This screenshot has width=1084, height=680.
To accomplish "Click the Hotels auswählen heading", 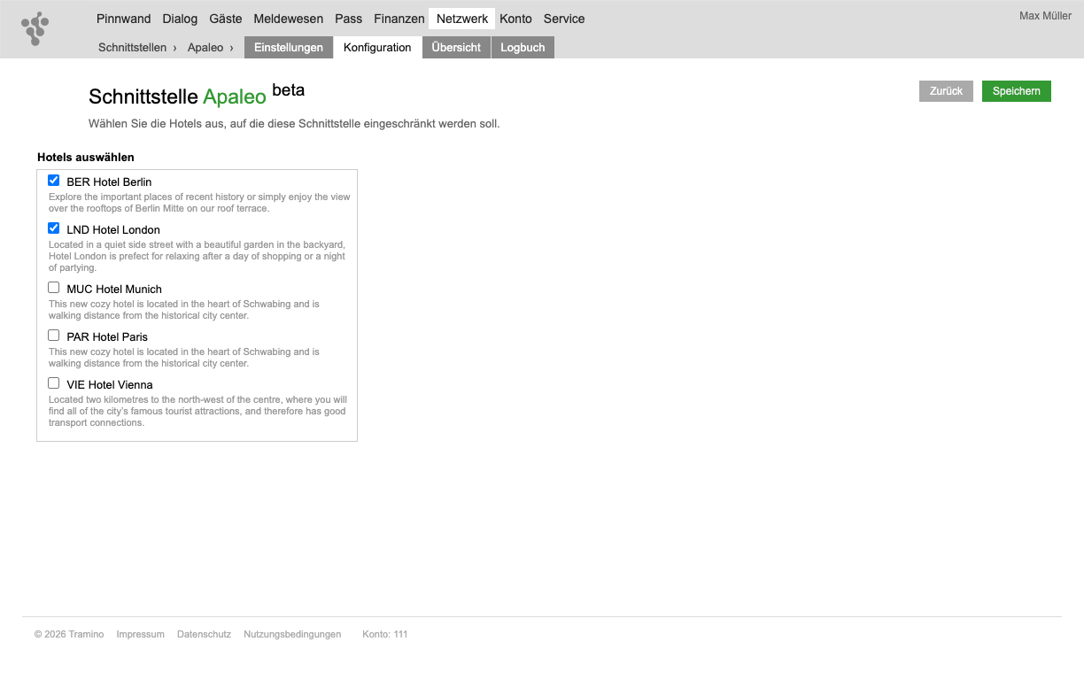I will click(86, 158).
